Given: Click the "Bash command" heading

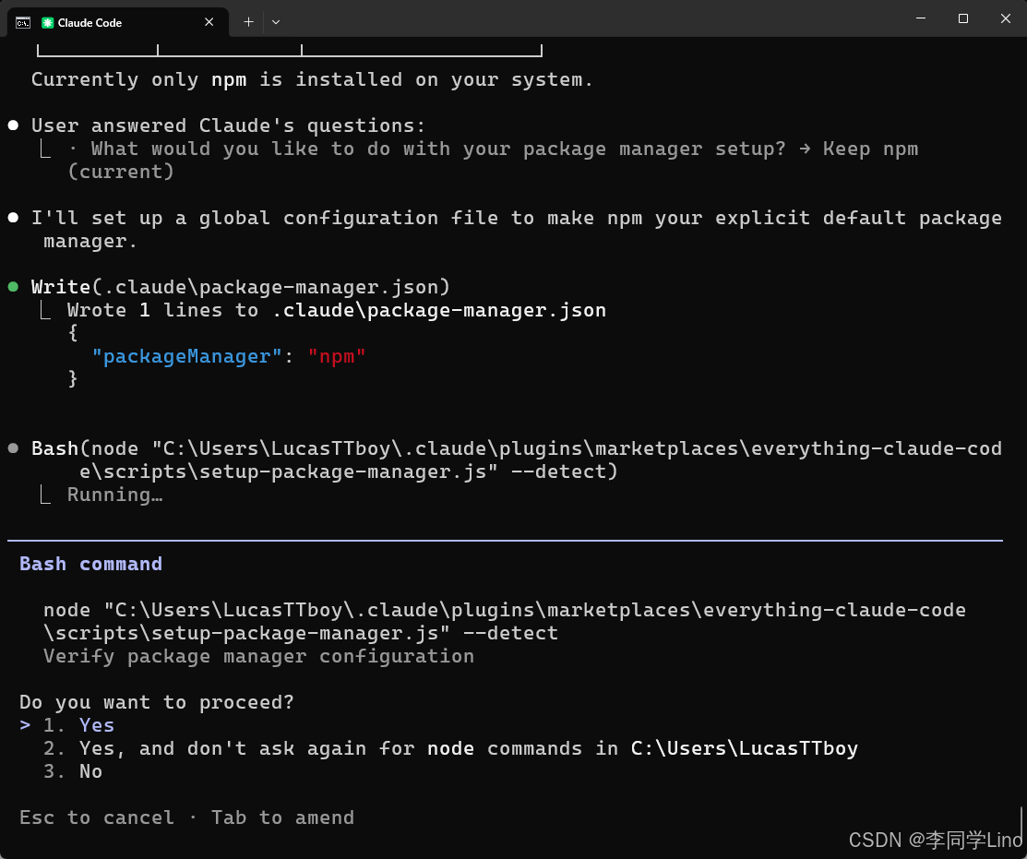Looking at the screenshot, I should [90, 564].
